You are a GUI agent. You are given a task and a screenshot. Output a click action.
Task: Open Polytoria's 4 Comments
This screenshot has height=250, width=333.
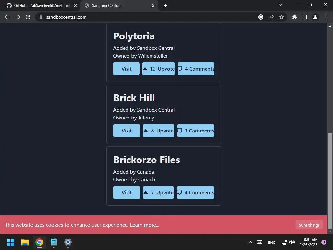click(196, 69)
